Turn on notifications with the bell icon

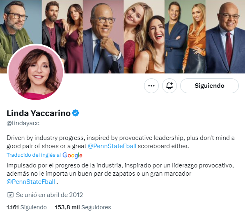(x=169, y=86)
